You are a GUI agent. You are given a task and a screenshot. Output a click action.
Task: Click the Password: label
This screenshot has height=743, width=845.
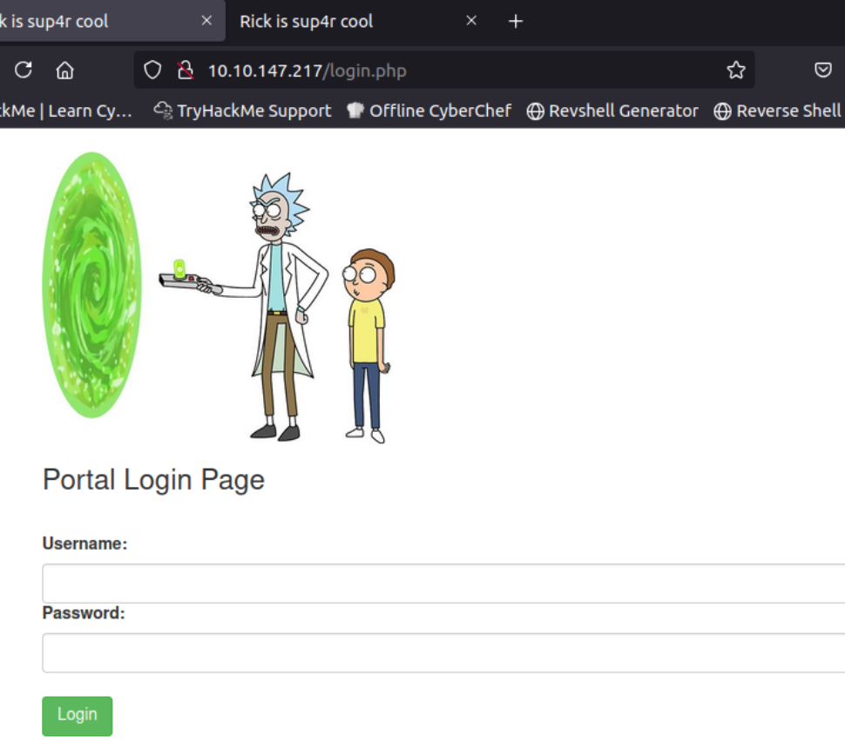[84, 612]
